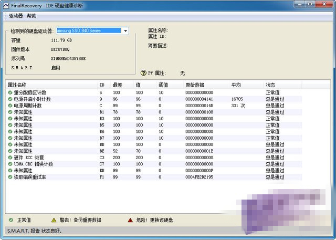Click the green check icon in row EB
The image size is (336, 240).
(10, 170)
